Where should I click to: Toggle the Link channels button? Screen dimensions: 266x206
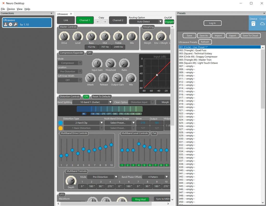pyautogui.click(x=66, y=20)
